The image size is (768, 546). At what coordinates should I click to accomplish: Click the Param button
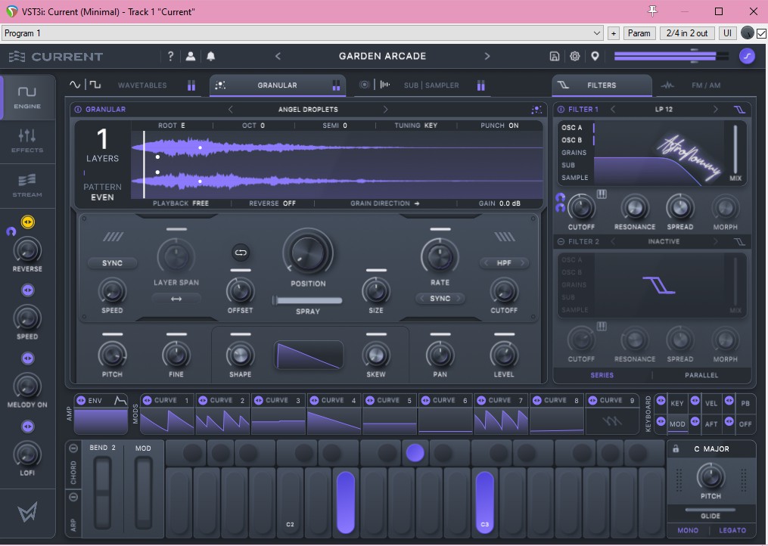639,33
